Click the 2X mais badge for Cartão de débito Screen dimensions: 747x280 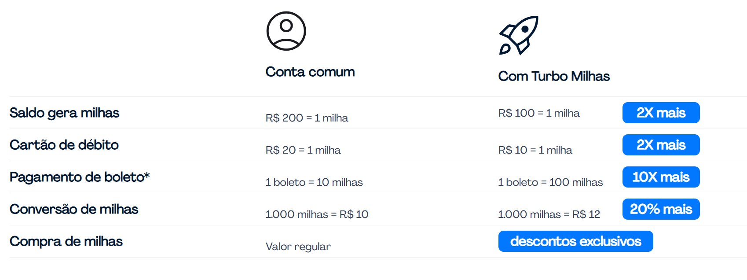[661, 145]
